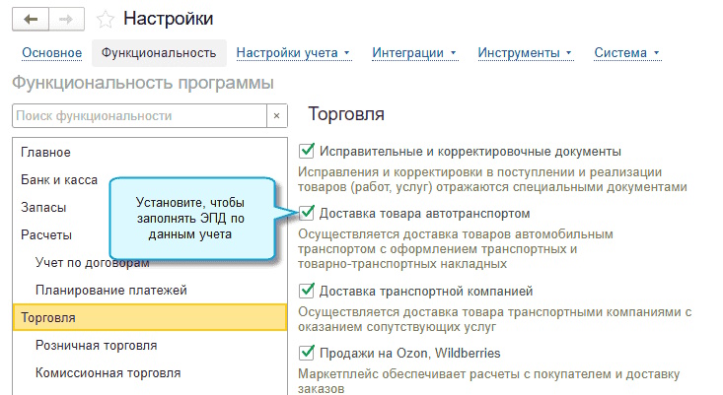Go back with the left arrow button
The width and height of the screenshot is (723, 395).
coord(31,20)
